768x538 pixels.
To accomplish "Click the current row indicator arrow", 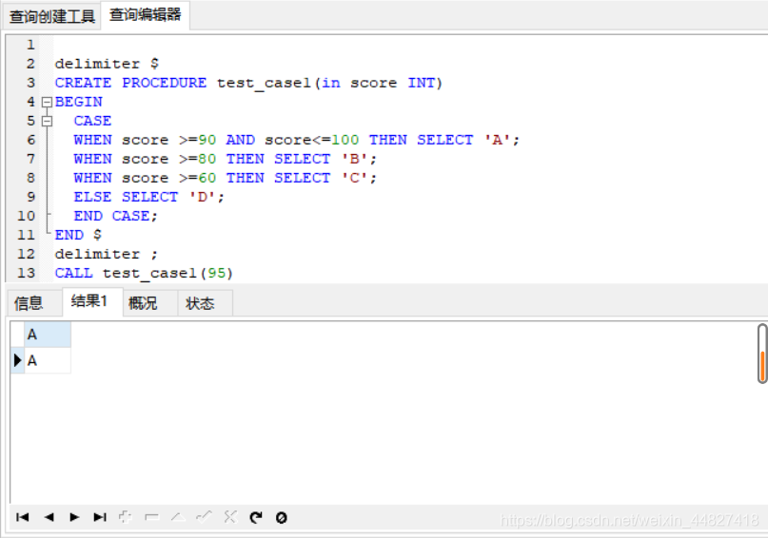I will [x=18, y=360].
